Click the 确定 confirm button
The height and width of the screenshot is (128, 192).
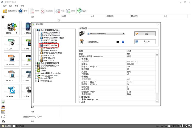point(145,34)
